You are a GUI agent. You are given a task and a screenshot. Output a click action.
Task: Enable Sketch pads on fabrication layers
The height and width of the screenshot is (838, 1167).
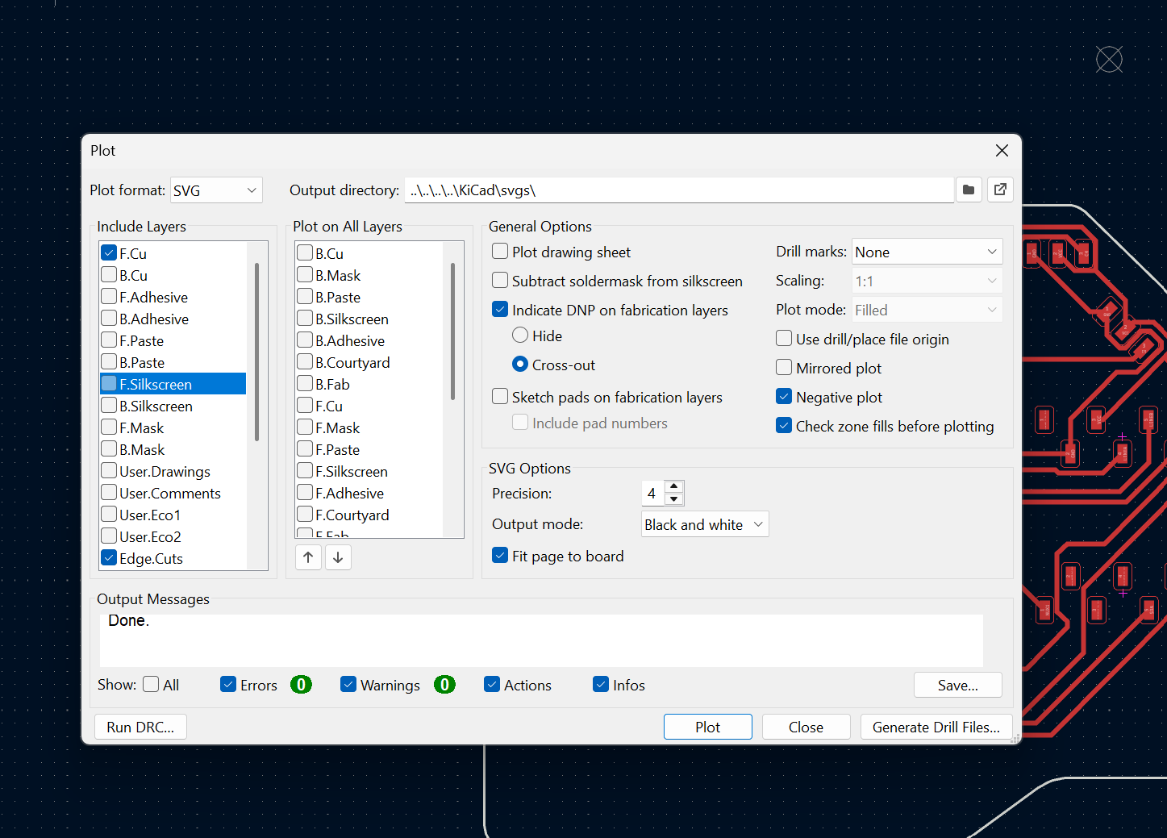500,397
